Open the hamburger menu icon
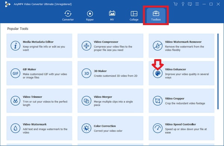224x146 pixels. (x=197, y=4)
